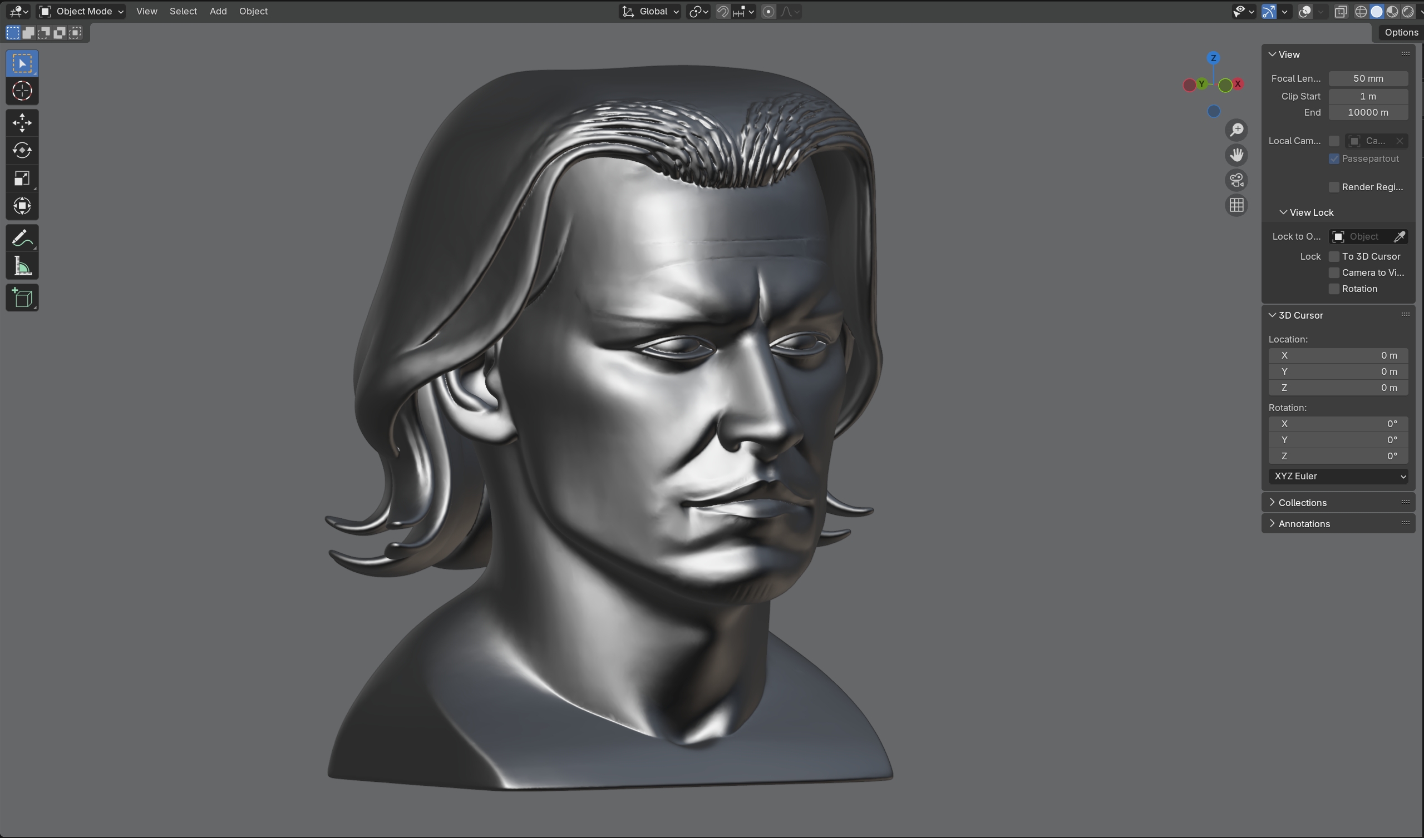Open XYZ Euler rotation mode dropdown

click(x=1338, y=476)
